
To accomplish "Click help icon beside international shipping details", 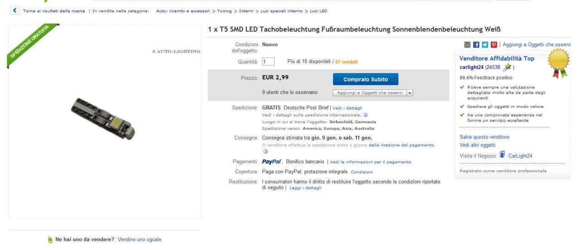I will click(x=365, y=115).
